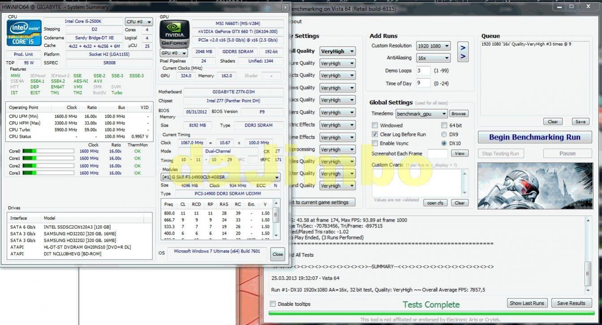Expand the Timedemo benchmark_gpu dropdown
This screenshot has width=602, height=325.
coord(421,114)
